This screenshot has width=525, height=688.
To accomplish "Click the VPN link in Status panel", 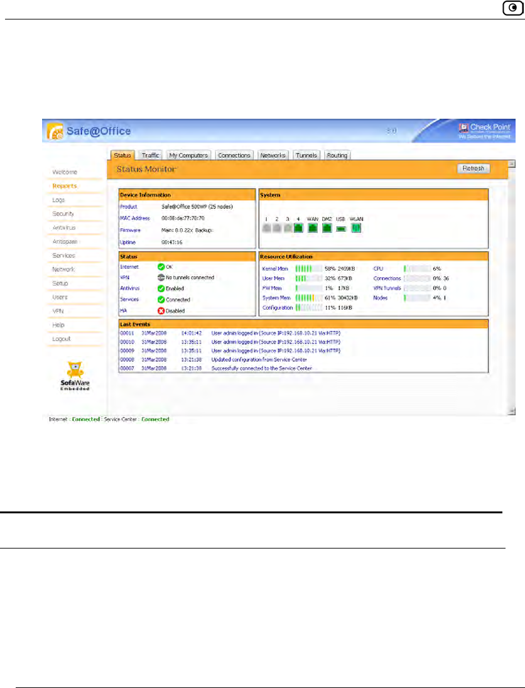I will tap(124, 277).
